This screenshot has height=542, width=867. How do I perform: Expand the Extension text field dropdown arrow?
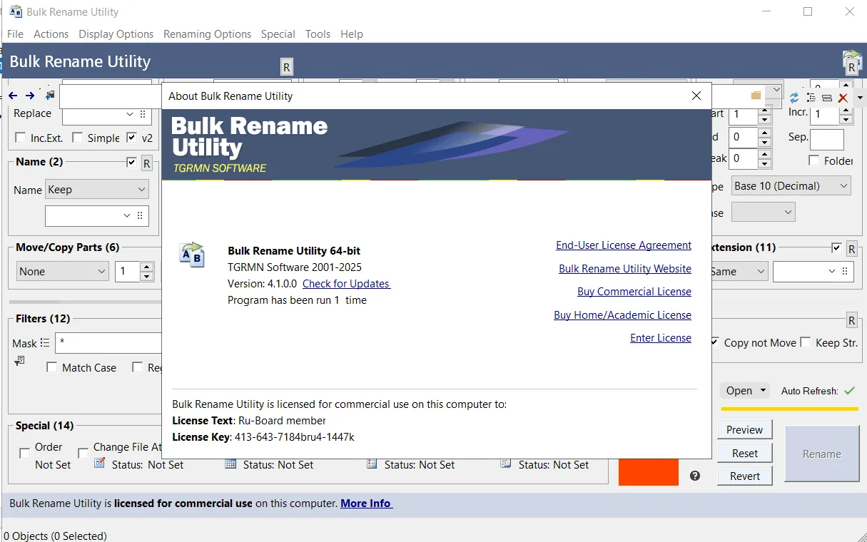pyautogui.click(x=832, y=271)
